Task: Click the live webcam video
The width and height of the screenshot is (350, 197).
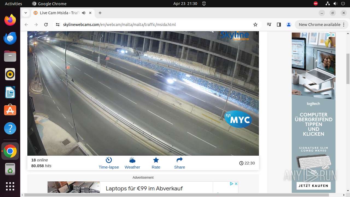Action: [143, 93]
